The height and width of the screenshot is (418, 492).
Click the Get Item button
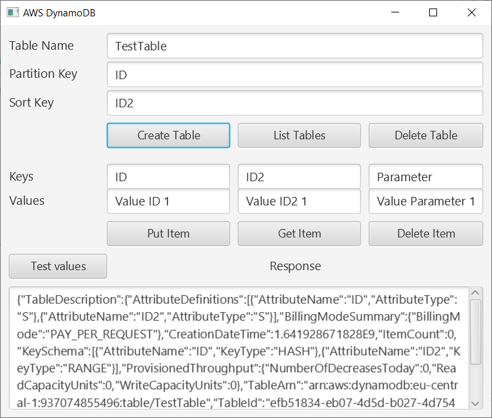299,234
